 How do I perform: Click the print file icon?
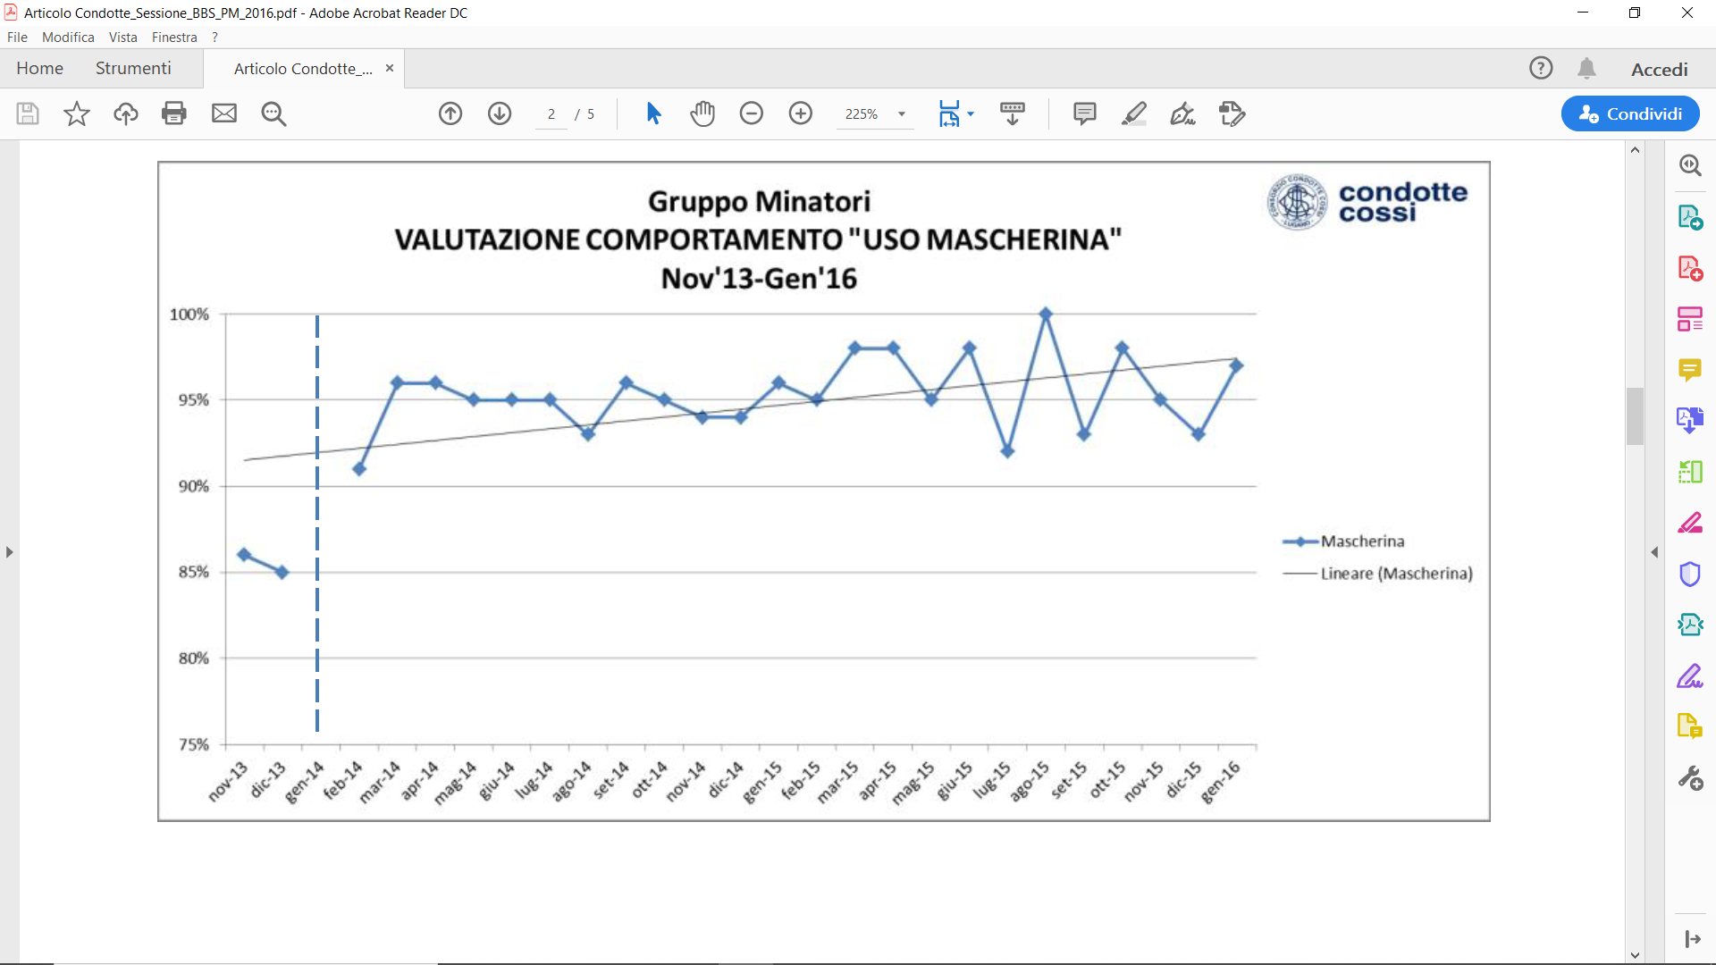coord(174,113)
